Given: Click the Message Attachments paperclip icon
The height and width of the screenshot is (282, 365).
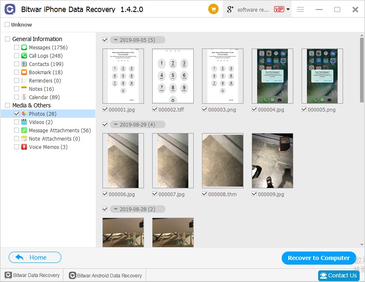Looking at the screenshot, I should pyautogui.click(x=24, y=130).
